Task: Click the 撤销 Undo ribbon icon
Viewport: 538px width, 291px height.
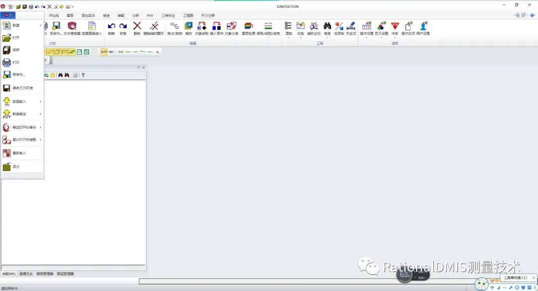Action: [x=111, y=28]
